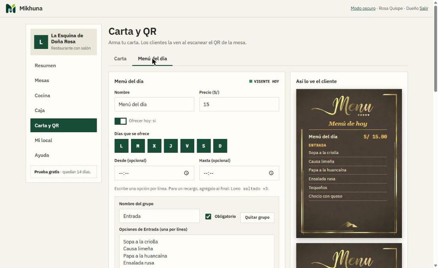Toggle Sunday (D) day button
The width and height of the screenshot is (438, 268).
point(220,146)
